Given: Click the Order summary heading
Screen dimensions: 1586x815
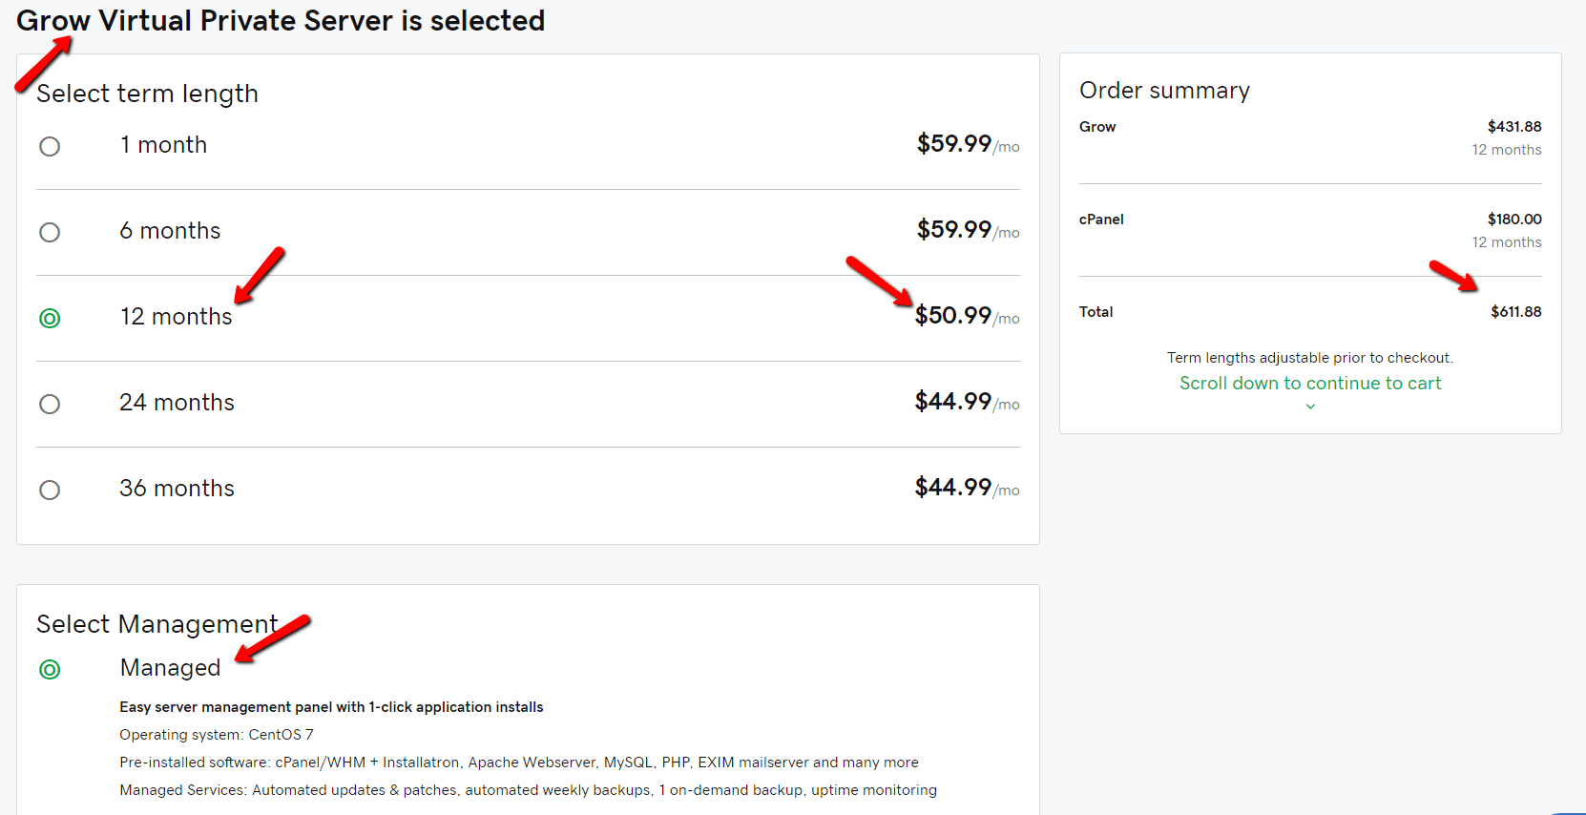Looking at the screenshot, I should (x=1164, y=91).
